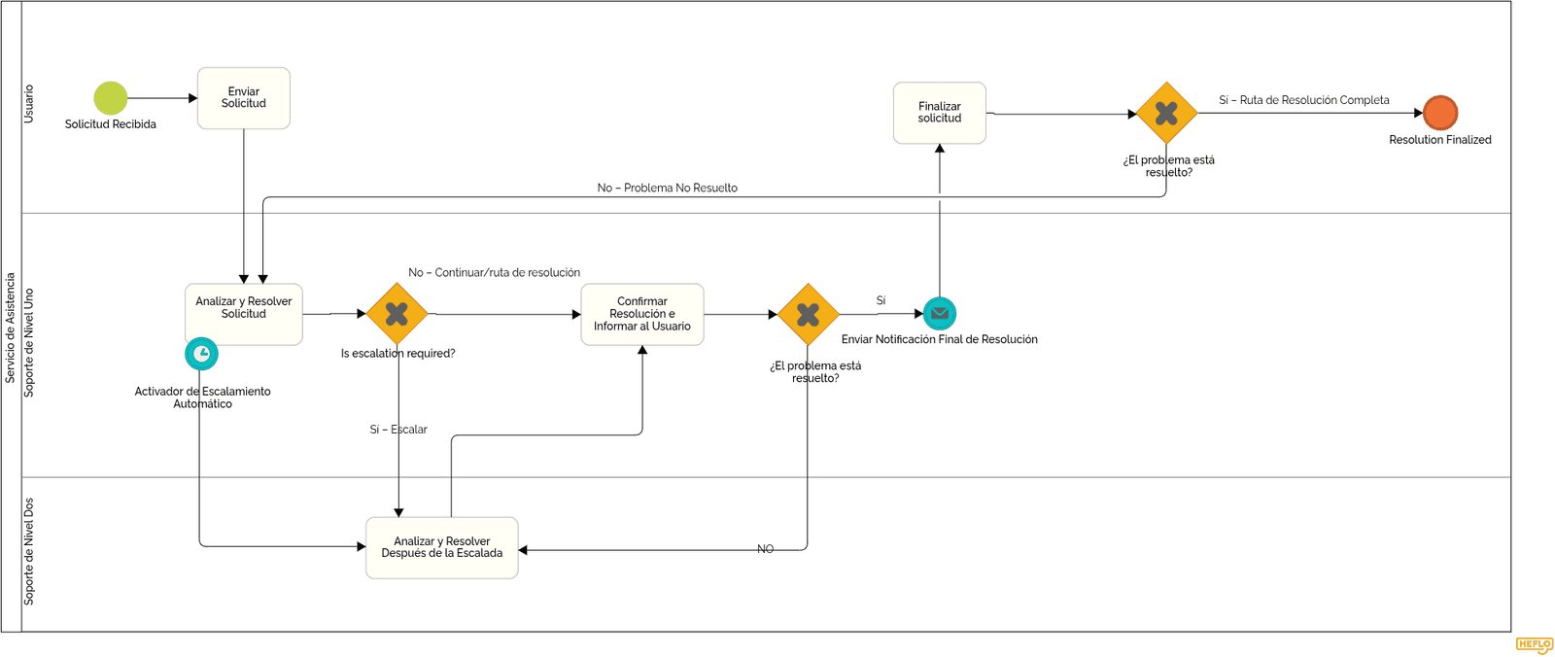Click the green Solicitud Recibida start event
Image resolution: width=1555 pixels, height=657 pixels.
click(x=111, y=98)
